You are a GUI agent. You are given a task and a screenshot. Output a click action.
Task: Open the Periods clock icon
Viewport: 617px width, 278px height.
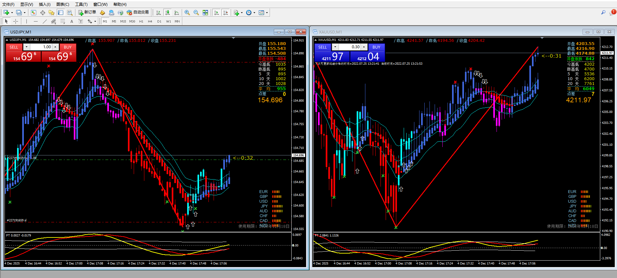[x=249, y=13]
